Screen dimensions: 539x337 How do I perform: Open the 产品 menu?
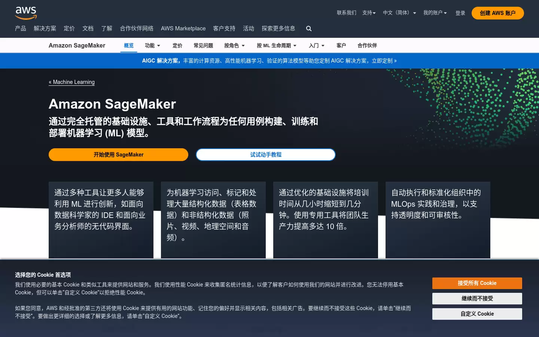coord(21,28)
